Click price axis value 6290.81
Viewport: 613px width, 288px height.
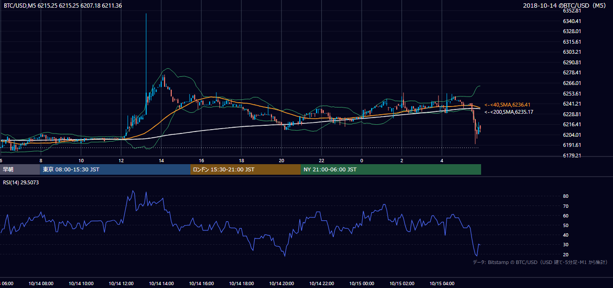coord(572,62)
